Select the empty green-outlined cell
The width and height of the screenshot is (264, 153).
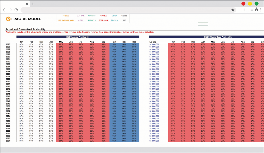point(203,24)
